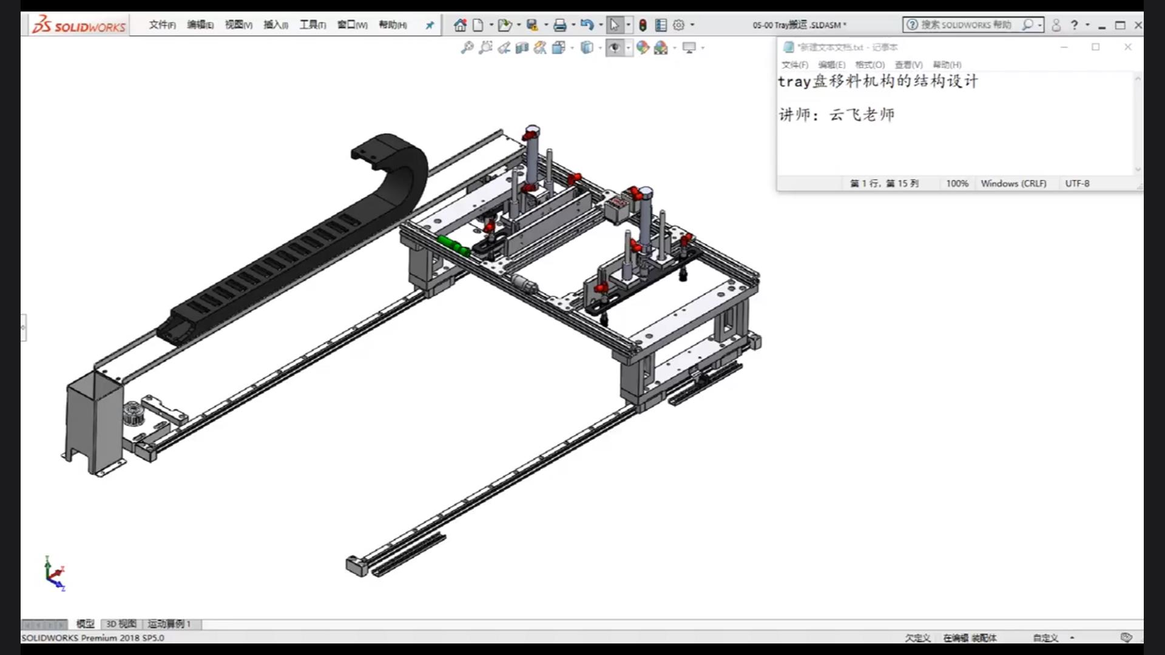This screenshot has width=1165, height=655.
Task: Open the 工具(T) menu
Action: click(x=312, y=25)
